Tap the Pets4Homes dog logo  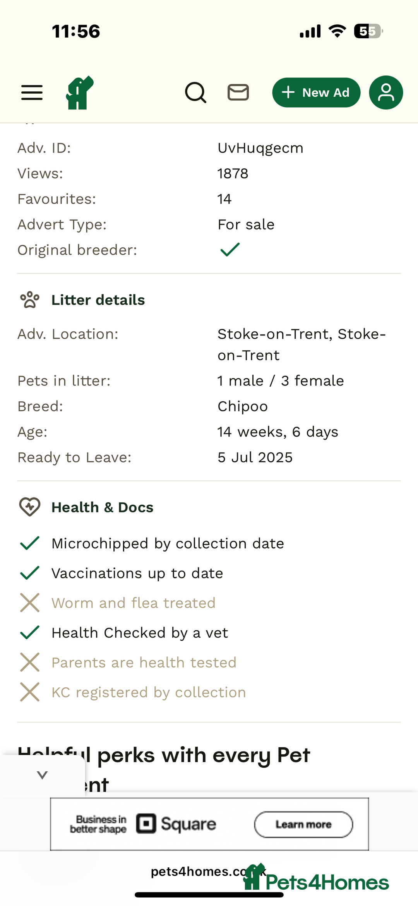pos(80,92)
